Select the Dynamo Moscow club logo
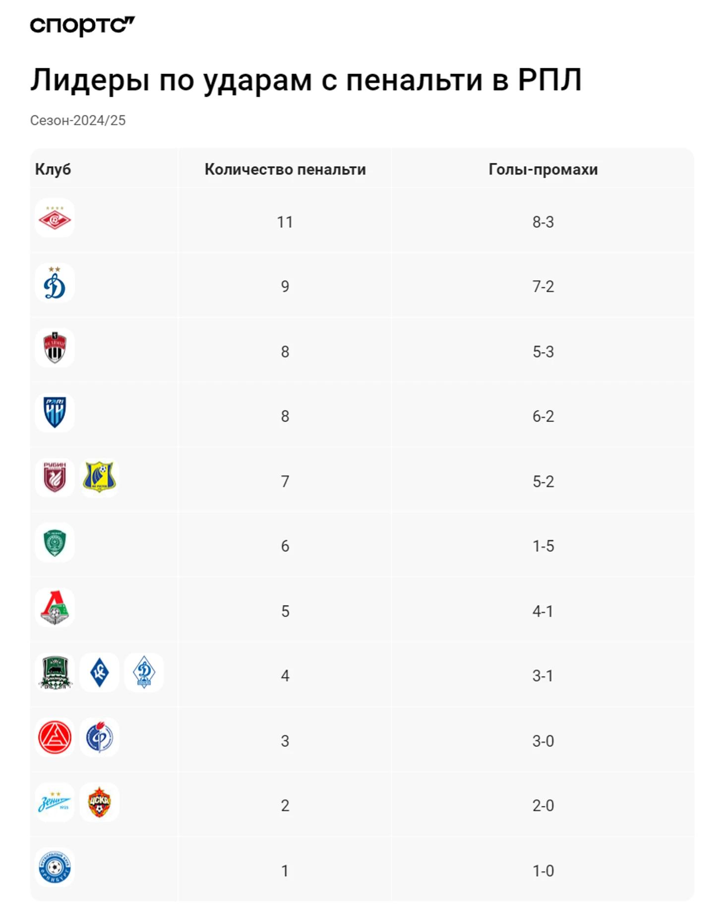This screenshot has height=916, width=724. point(55,283)
